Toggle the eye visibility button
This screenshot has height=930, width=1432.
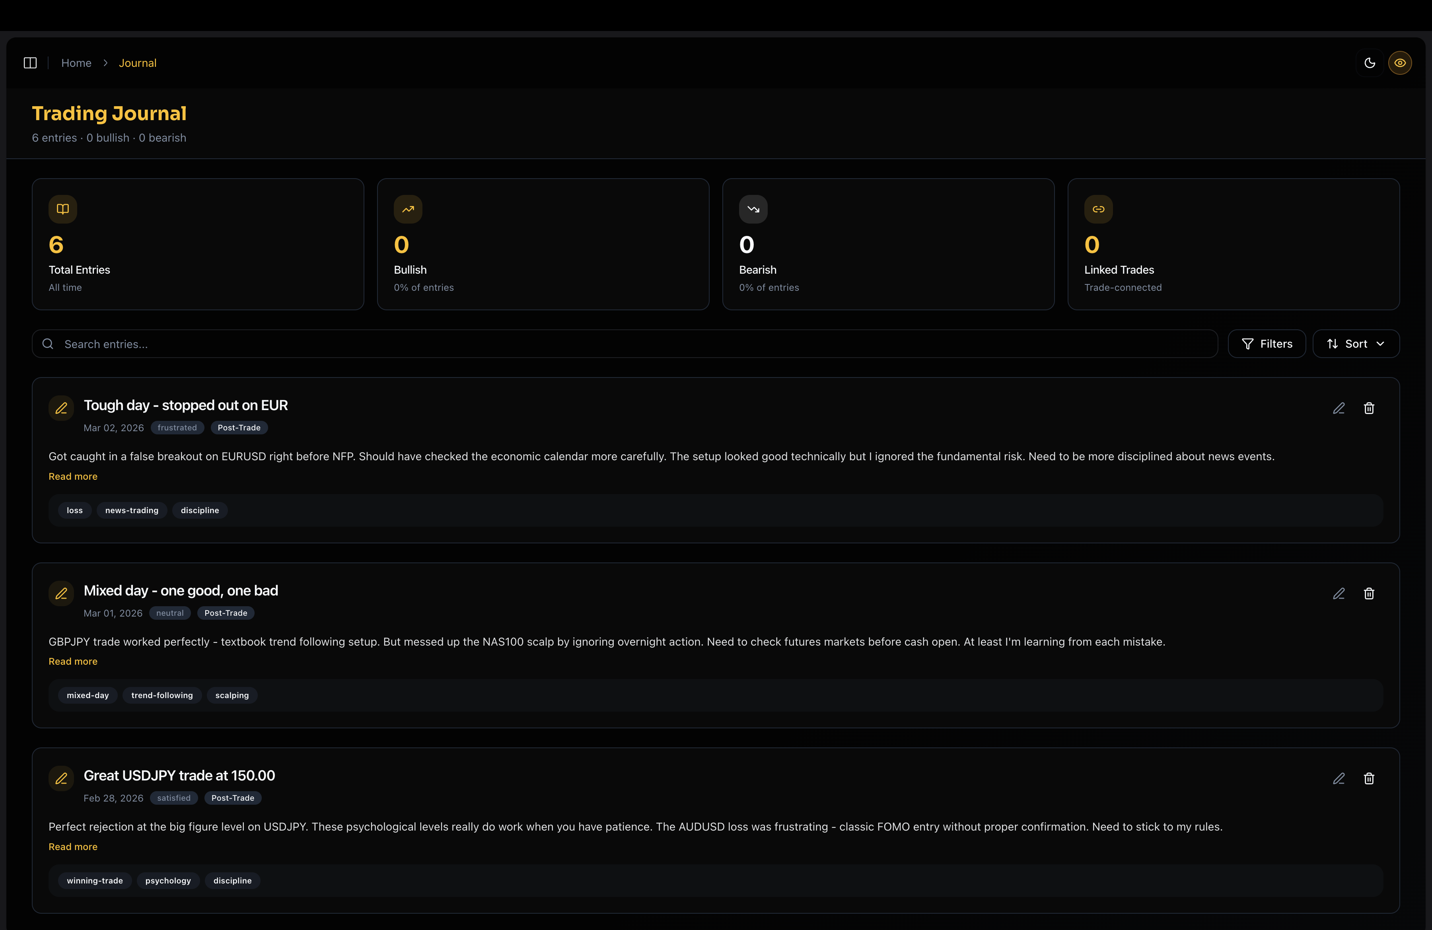point(1399,63)
